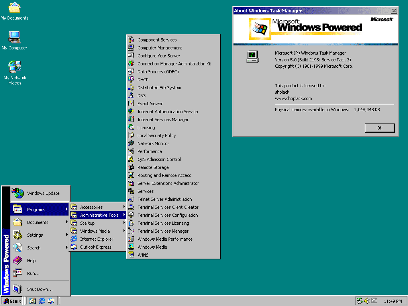Viewport: 408px width, 306px height.
Task: Click the taskbar clock showing 11:49 PM
Action: click(393, 301)
